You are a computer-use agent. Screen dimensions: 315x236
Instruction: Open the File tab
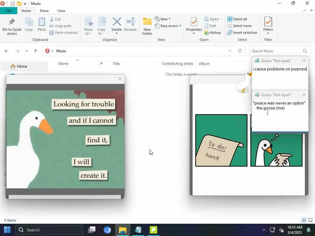pyautogui.click(x=9, y=11)
